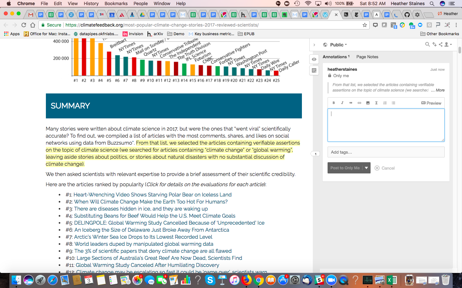
Task: Open the Chrome three-dot menu
Action: pyautogui.click(x=456, y=25)
